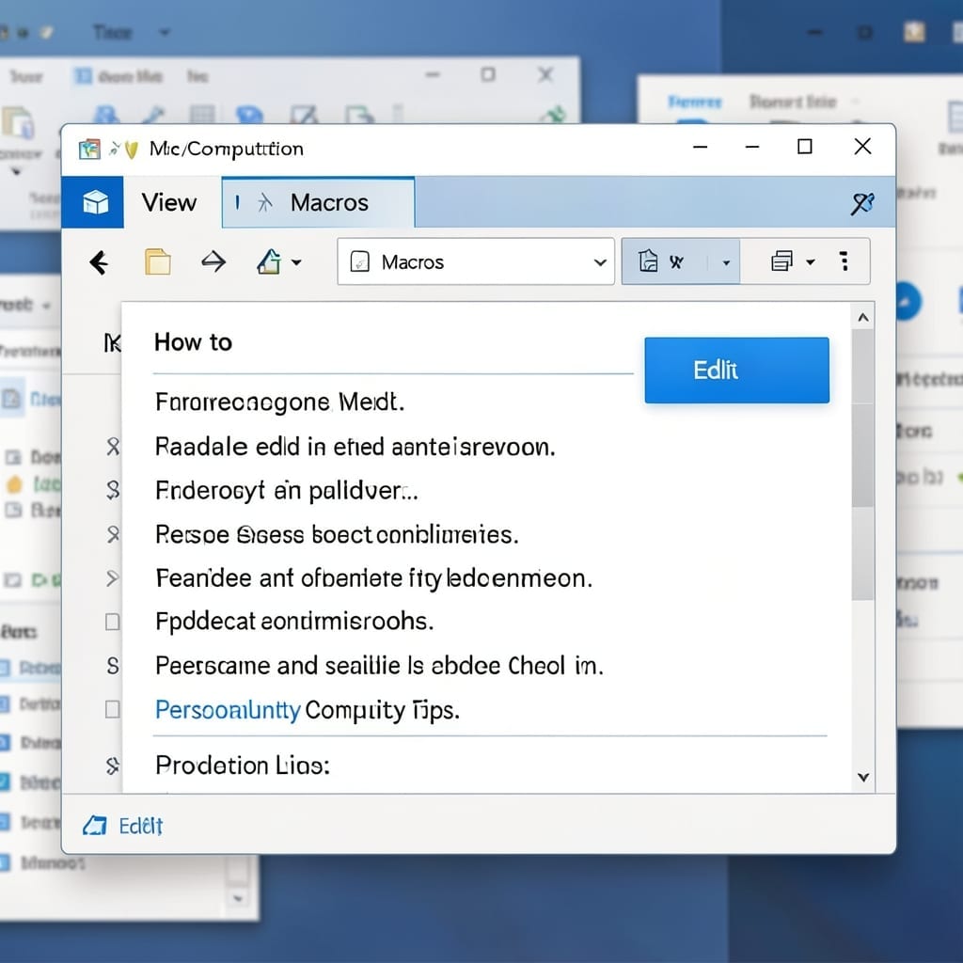Maximize the Mic/Computtion window
963x963 pixels.
[x=805, y=147]
